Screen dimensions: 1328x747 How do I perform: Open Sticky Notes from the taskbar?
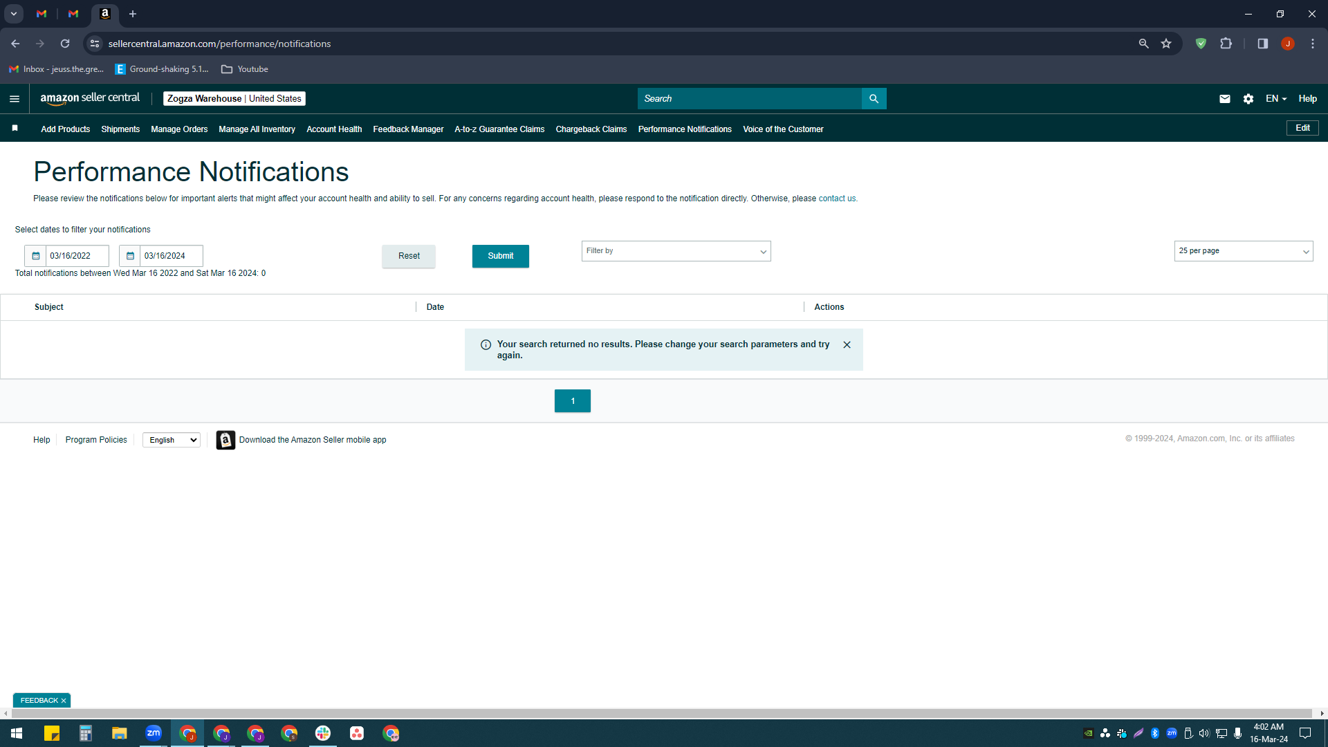coord(52,733)
